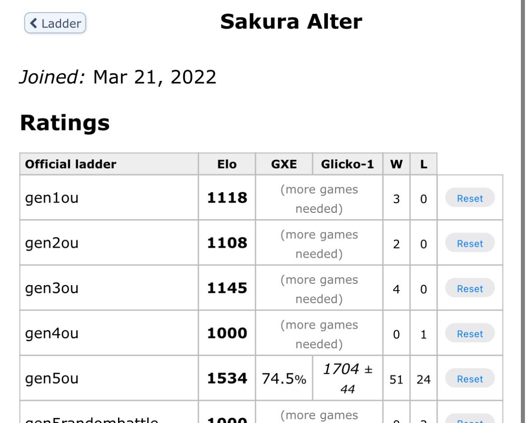Image resolution: width=529 pixels, height=423 pixels.
Task: Click the L losses column header
Action: [x=424, y=164]
